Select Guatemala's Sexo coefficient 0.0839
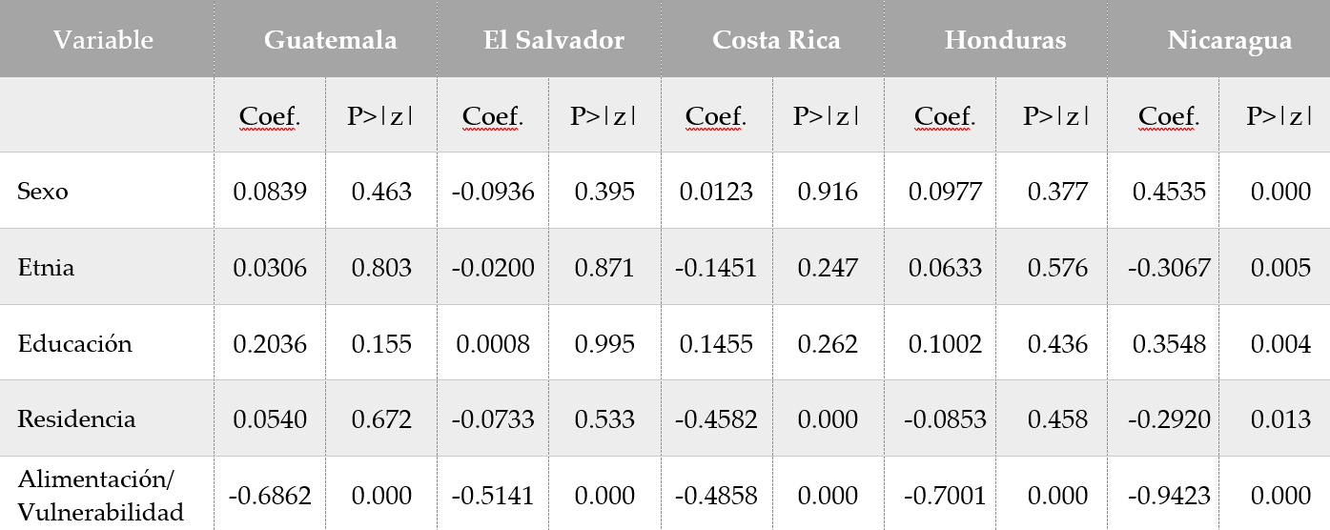Screen dimensions: 1330x530 pos(270,192)
